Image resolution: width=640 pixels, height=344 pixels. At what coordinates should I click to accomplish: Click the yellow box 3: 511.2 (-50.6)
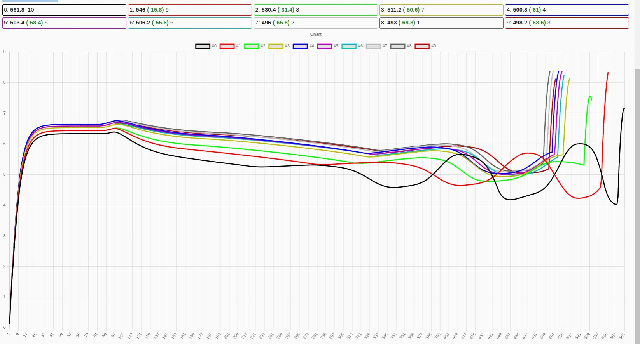[441, 10]
